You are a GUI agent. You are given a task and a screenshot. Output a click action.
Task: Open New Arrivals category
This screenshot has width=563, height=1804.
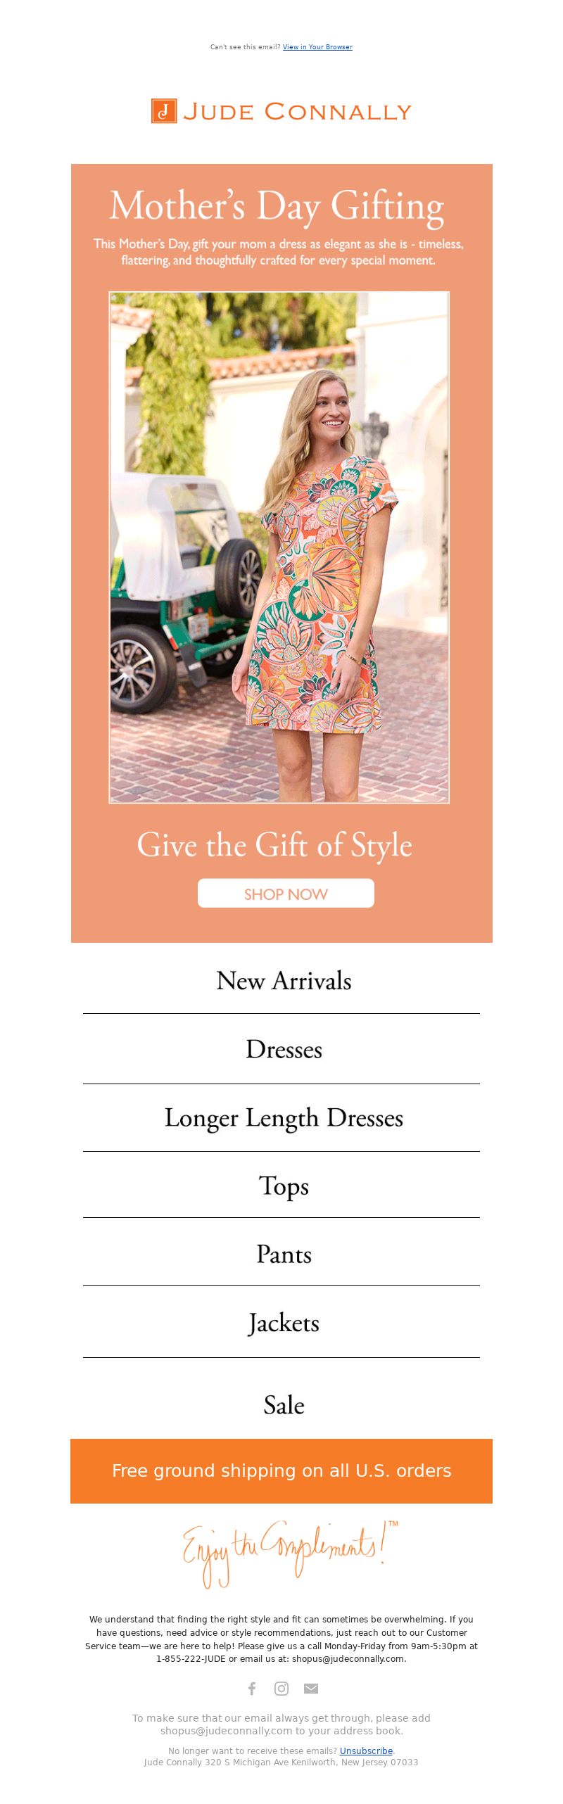[284, 980]
